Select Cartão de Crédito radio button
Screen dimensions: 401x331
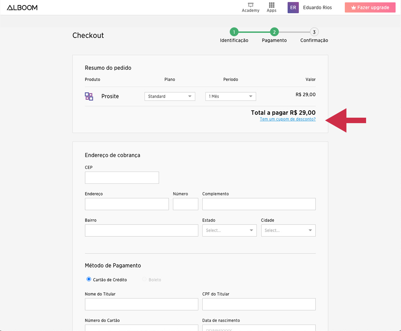(x=89, y=279)
